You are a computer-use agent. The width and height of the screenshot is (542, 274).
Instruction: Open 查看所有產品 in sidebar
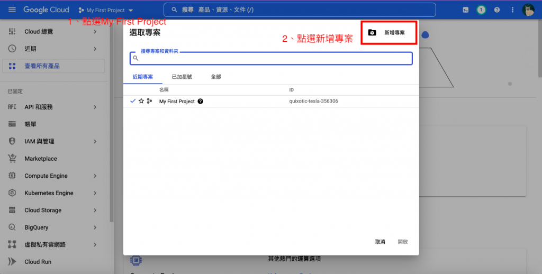pyautogui.click(x=53, y=66)
